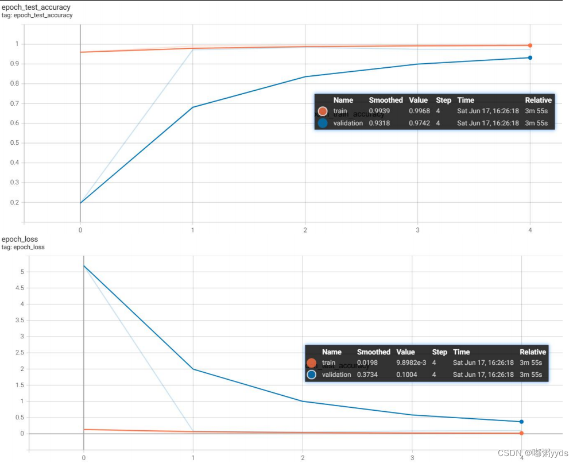Click the orange train swatch in accuracy tooltip
The image size is (577, 463).
(323, 111)
